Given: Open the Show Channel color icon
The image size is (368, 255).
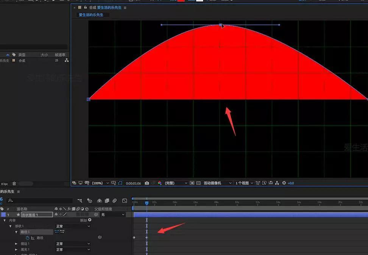Looking at the screenshot, I should (160, 183).
